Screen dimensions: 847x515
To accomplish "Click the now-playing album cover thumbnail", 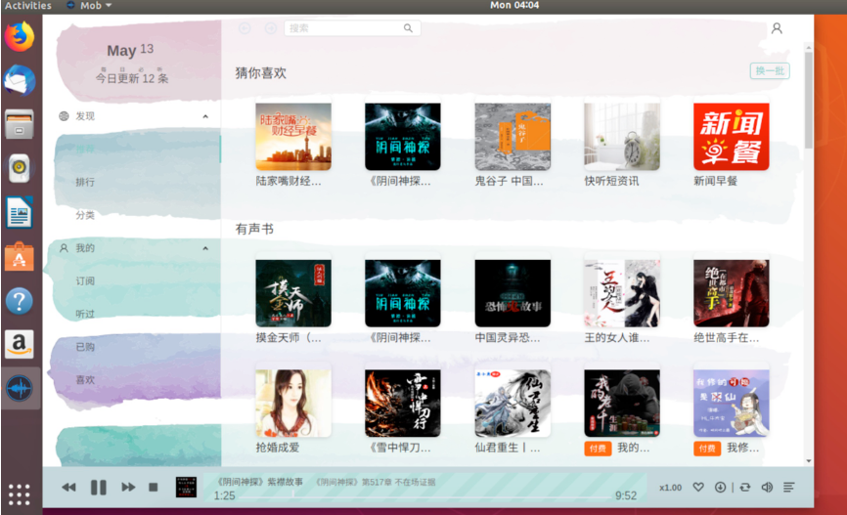I will tap(187, 487).
